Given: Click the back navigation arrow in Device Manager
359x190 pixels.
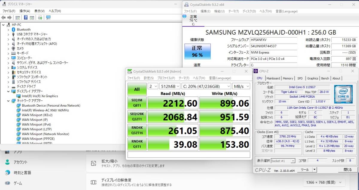Looking at the screenshot, I should 3,17.
